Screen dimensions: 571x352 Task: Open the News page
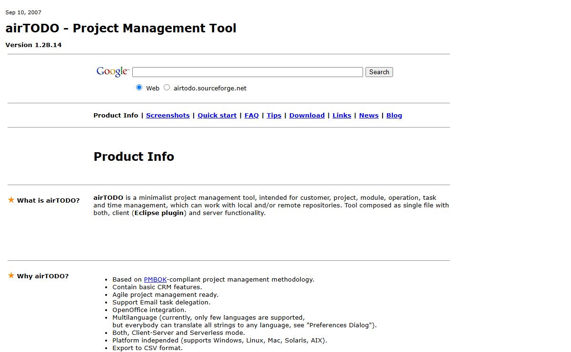point(369,115)
